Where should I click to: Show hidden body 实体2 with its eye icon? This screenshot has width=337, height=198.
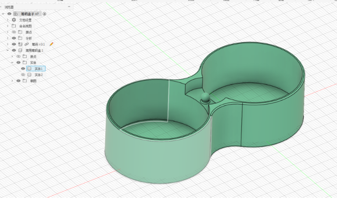point(23,74)
